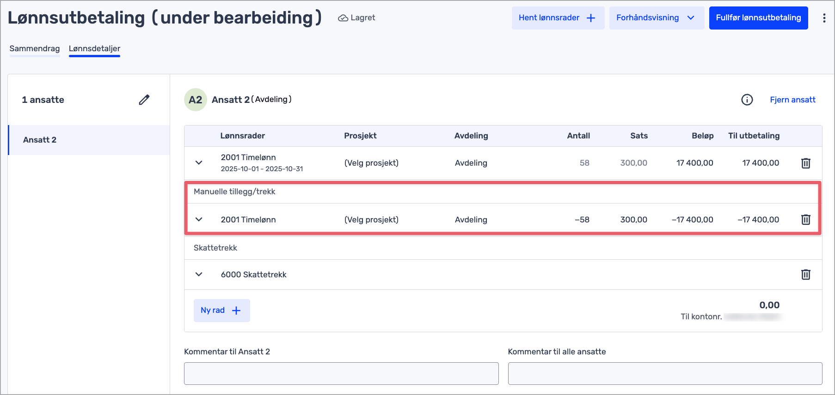This screenshot has width=835, height=395.
Task: Focus the Kommentar til Ansatt 2 field
Action: pyautogui.click(x=341, y=373)
